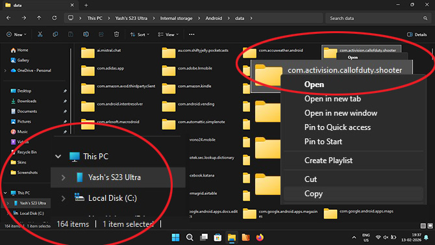
Task: Choose Cut text entry in context menu
Action: [x=310, y=179]
